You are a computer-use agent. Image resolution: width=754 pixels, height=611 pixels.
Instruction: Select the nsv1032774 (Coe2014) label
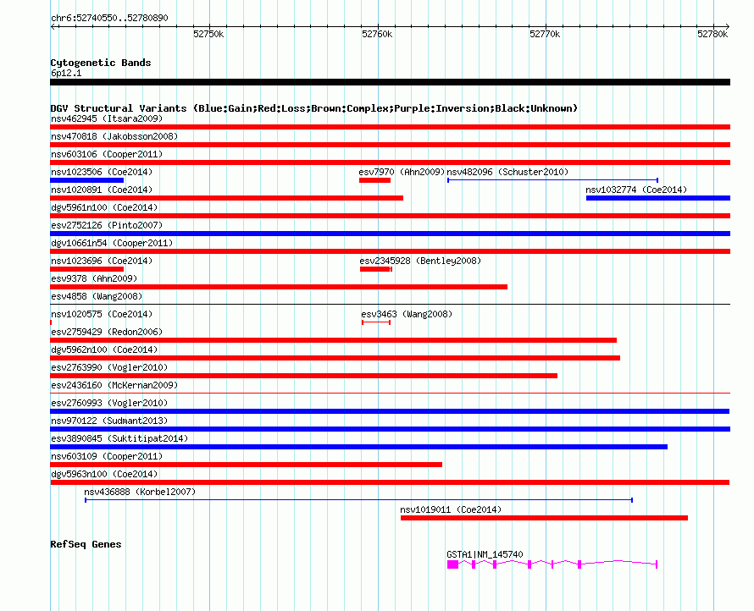pyautogui.click(x=636, y=190)
